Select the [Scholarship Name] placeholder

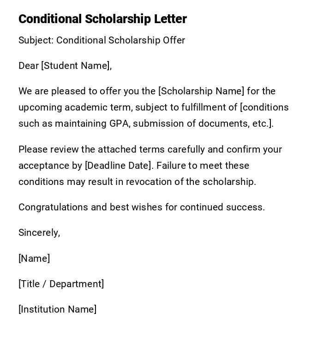pos(201,91)
